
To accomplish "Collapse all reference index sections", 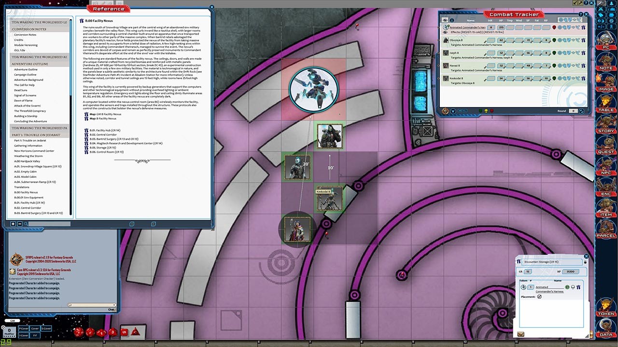I will [19, 224].
